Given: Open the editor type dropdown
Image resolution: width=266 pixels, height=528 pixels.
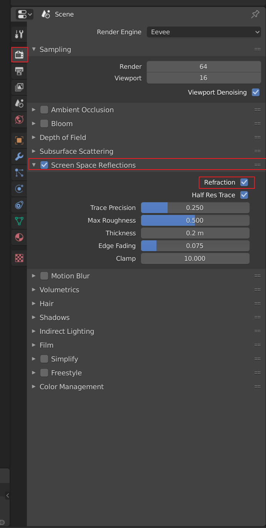Looking at the screenshot, I should [x=25, y=15].
